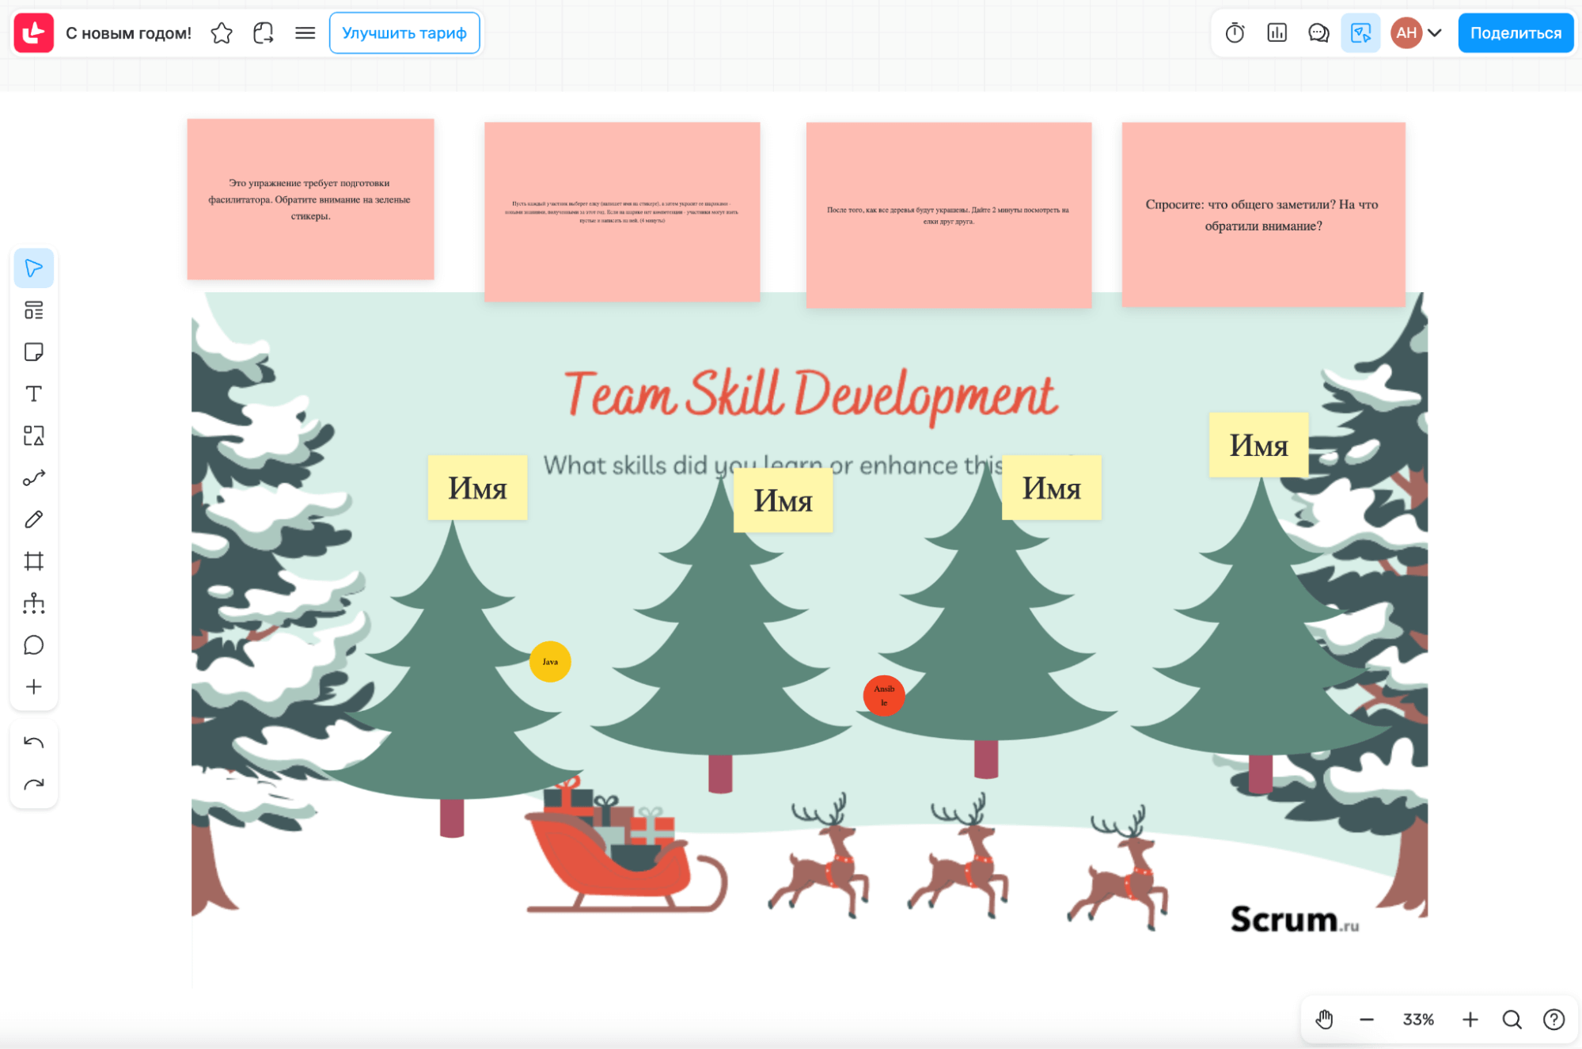This screenshot has height=1049, width=1582.
Task: Click Улучшить тариф upgrade button
Action: [x=404, y=33]
